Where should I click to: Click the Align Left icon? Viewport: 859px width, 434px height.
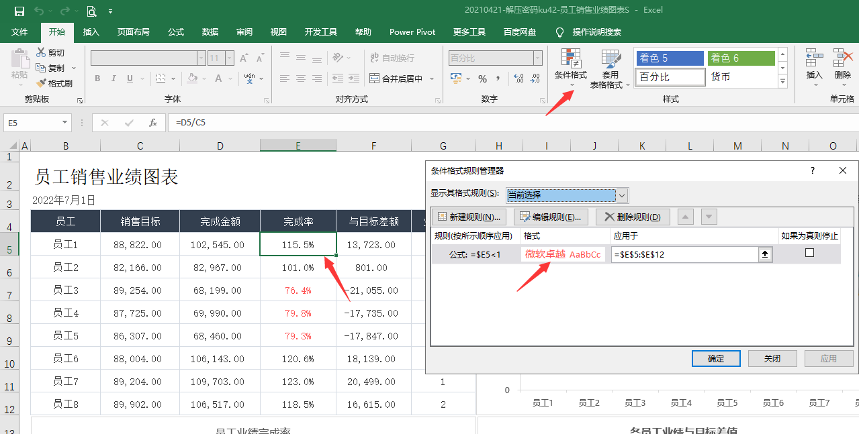(x=285, y=78)
